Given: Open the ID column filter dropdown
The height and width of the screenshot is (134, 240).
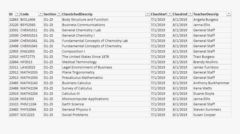Looking at the screenshot, I should 17,14.
